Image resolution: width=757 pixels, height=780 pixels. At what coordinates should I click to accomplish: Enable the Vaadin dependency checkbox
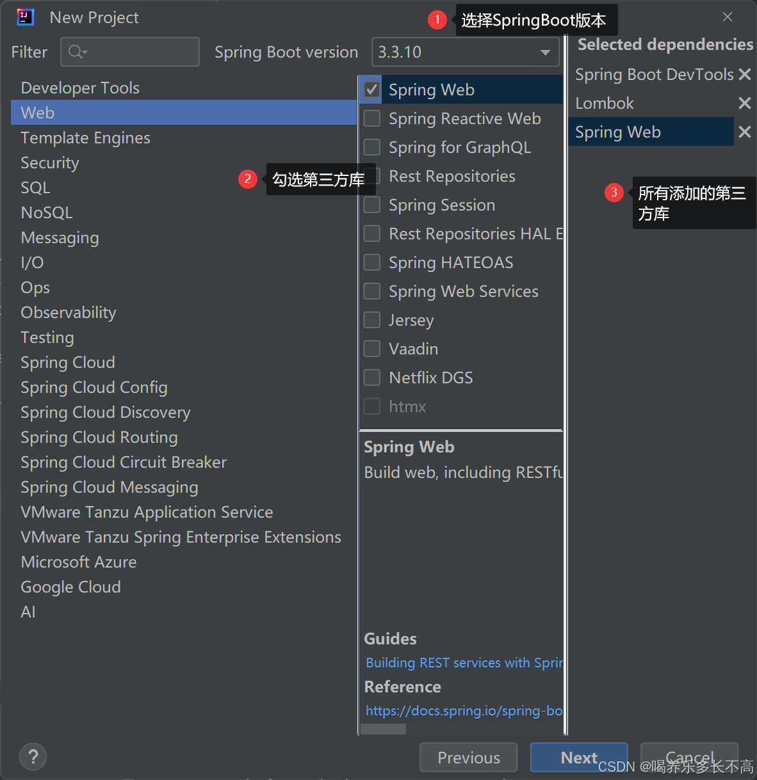[x=372, y=349]
